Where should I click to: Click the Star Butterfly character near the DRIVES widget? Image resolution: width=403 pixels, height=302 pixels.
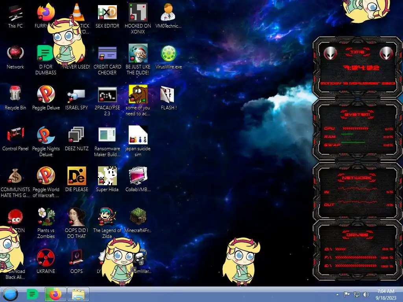[x=241, y=261]
